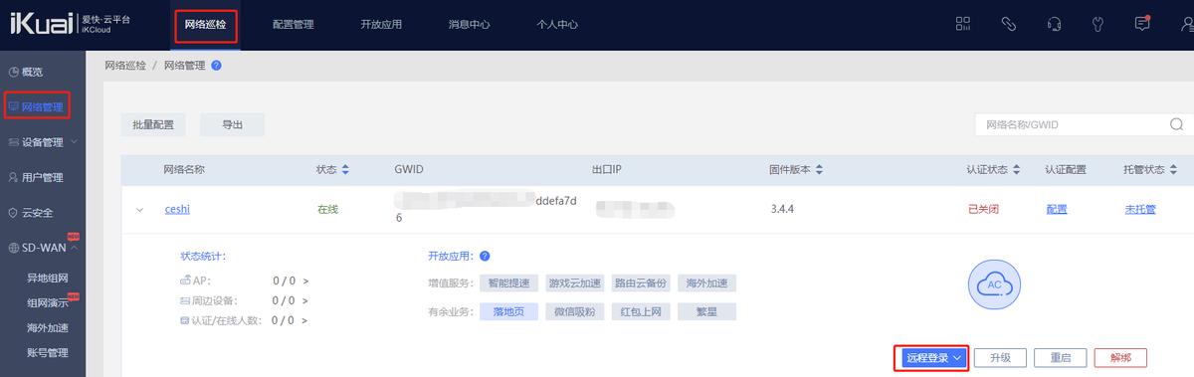This screenshot has width=1194, height=377.
Task: Click the search magnifier icon
Action: tap(1177, 124)
